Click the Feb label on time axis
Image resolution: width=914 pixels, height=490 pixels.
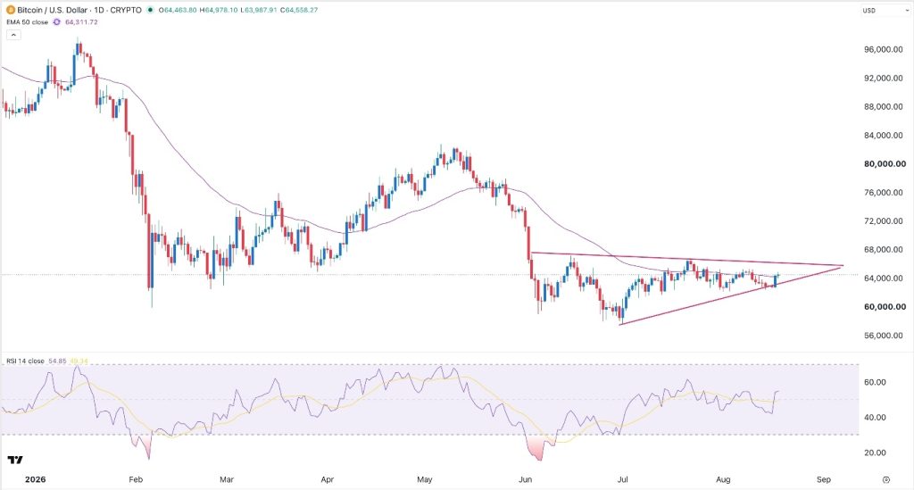coord(136,479)
